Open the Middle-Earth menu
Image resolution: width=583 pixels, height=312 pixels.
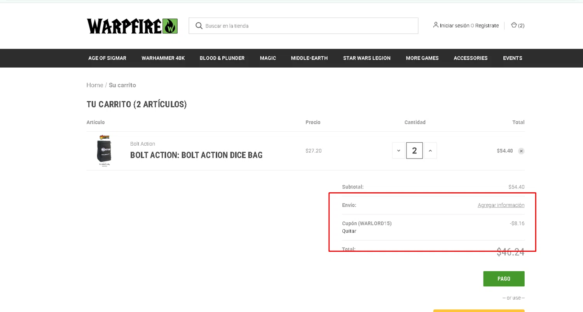tap(309, 58)
